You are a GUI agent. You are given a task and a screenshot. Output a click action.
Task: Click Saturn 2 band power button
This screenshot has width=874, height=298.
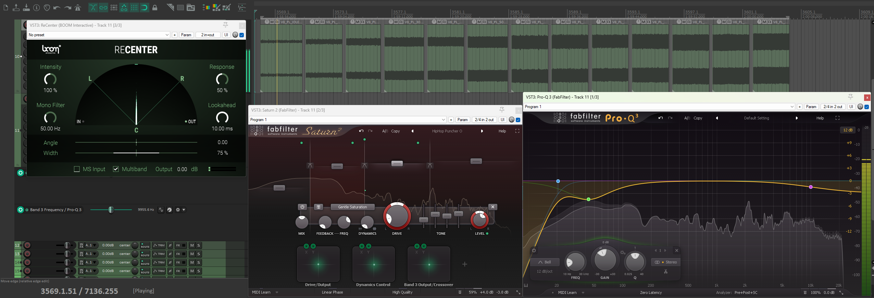click(x=302, y=207)
